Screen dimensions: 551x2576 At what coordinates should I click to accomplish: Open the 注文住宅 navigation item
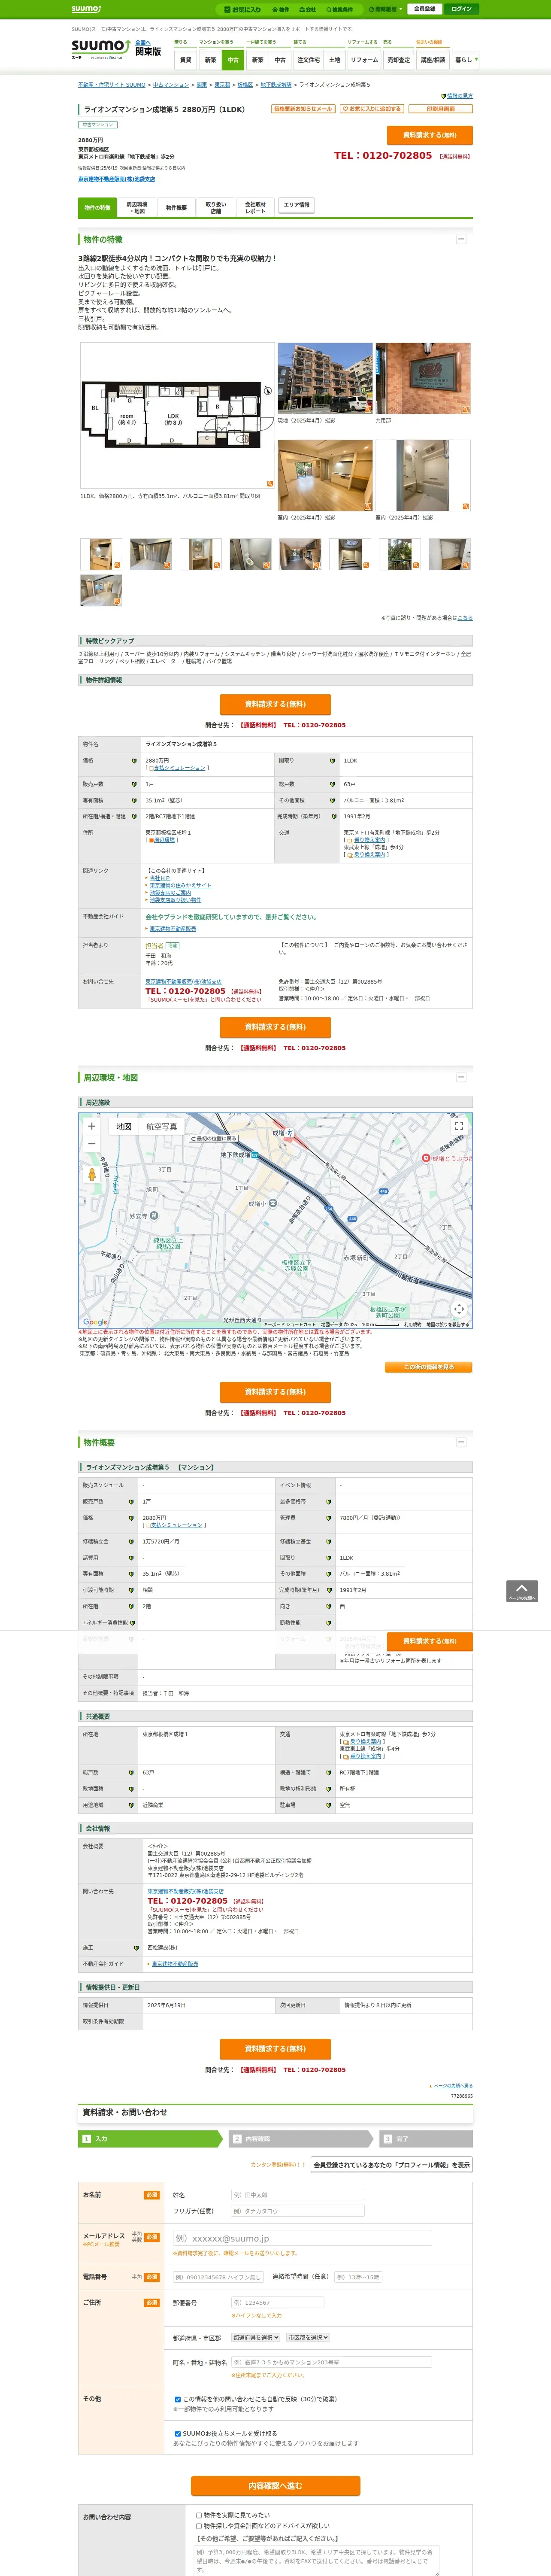pyautogui.click(x=308, y=60)
